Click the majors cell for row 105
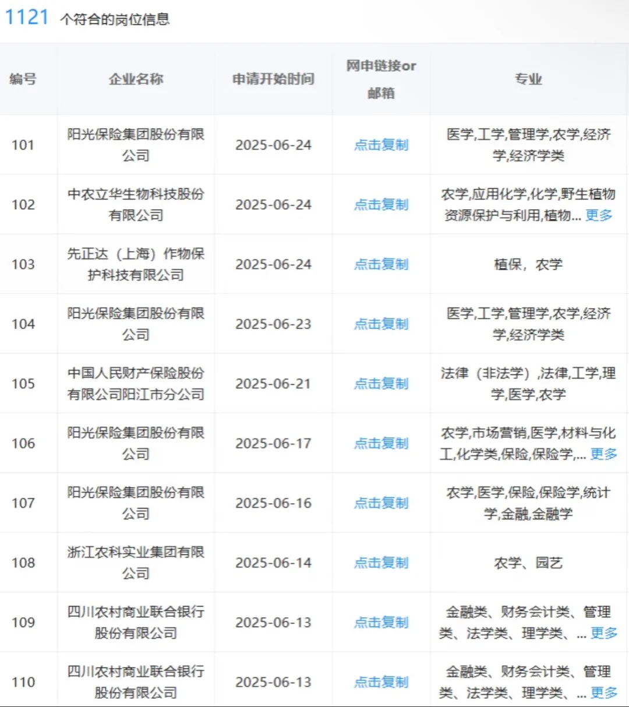This screenshot has width=629, height=707. tap(529, 384)
